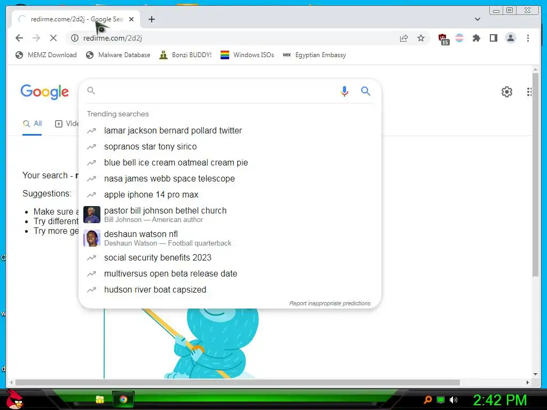
Task: Click the Chrome taskbar button
Action: click(123, 399)
